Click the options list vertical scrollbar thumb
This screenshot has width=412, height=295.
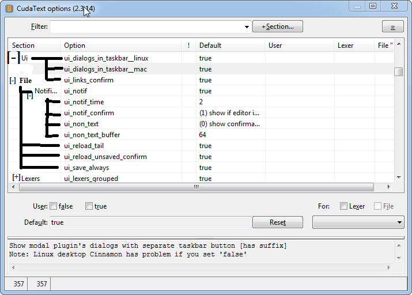click(399, 71)
